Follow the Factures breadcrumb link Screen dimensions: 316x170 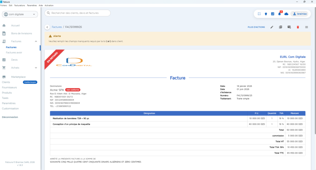pyautogui.click(x=57, y=27)
